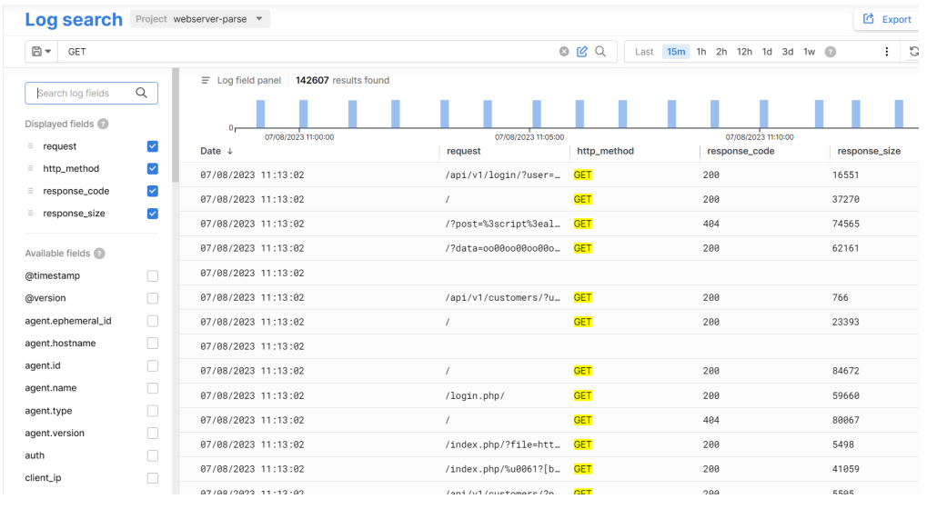Click the Export button
This screenshot has width=927, height=529.
(887, 19)
